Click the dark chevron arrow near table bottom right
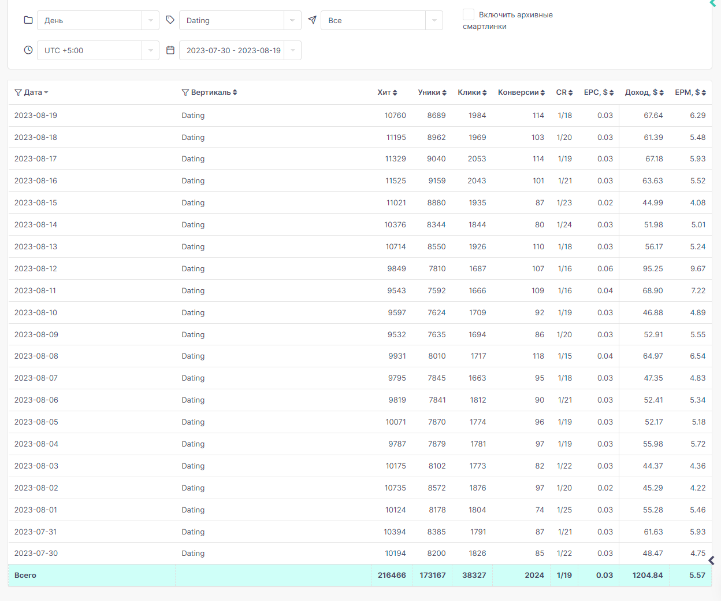This screenshot has height=601, width=721. tap(711, 561)
